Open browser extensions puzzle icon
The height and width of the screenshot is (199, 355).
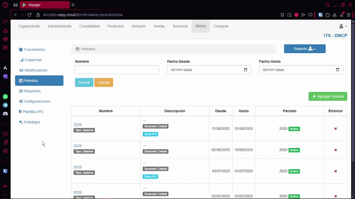[x=327, y=15]
